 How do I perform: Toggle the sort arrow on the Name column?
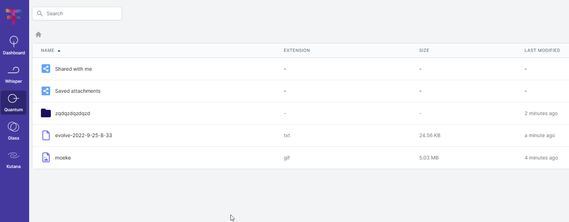coord(59,50)
